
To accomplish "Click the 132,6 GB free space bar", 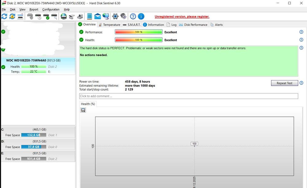I will pyautogui.click(x=34, y=135).
